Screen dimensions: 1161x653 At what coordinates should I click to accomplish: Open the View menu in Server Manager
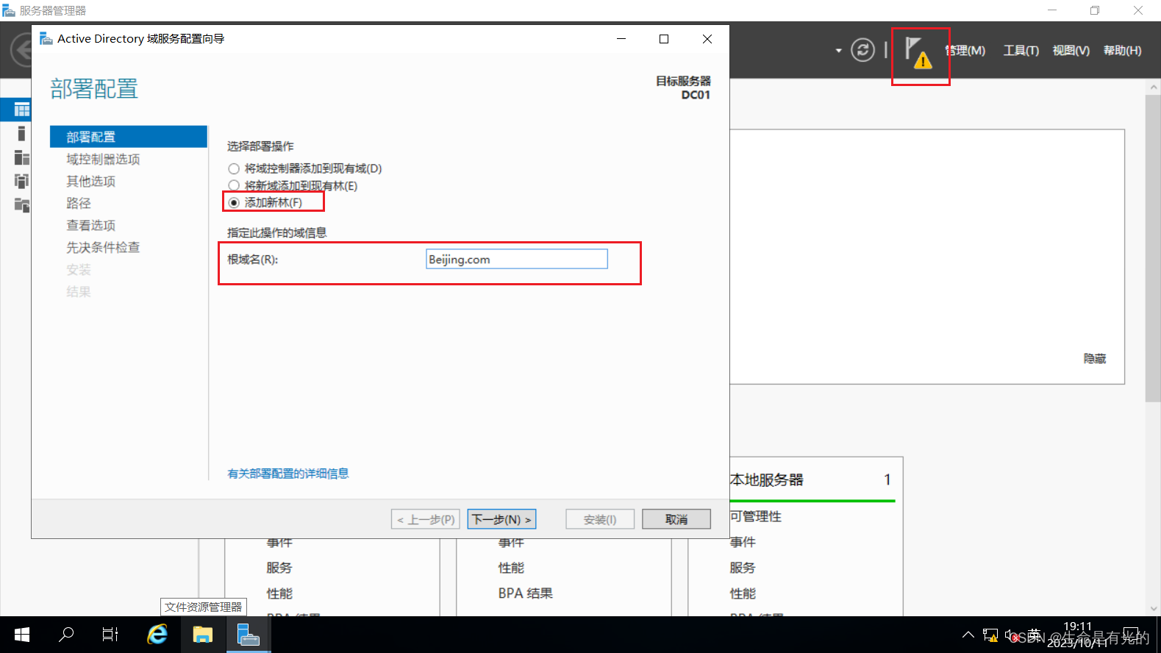(1071, 51)
